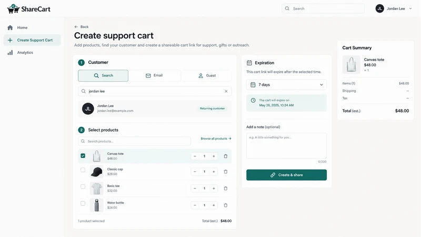Delete Classic cap with trash icon
The image size is (421, 237).
point(226,172)
